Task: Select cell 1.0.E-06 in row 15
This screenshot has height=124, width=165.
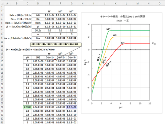Action: click(x=60, y=61)
